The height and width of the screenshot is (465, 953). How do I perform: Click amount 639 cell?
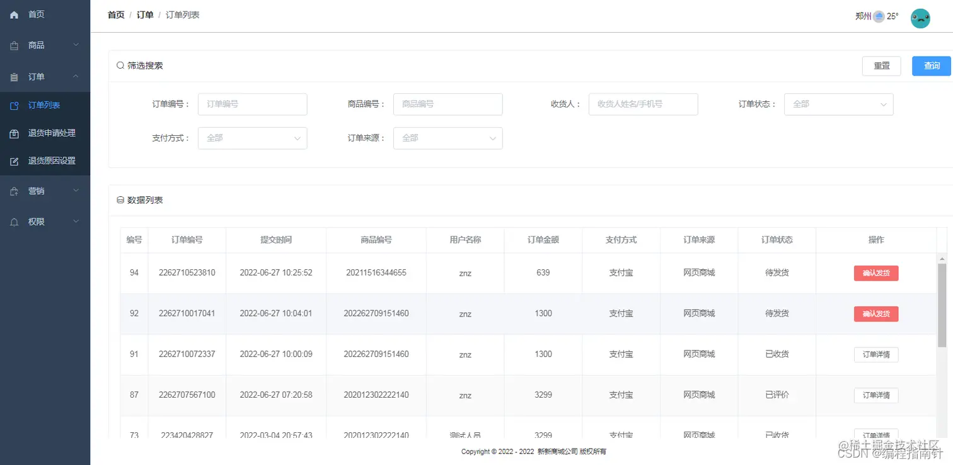(543, 273)
